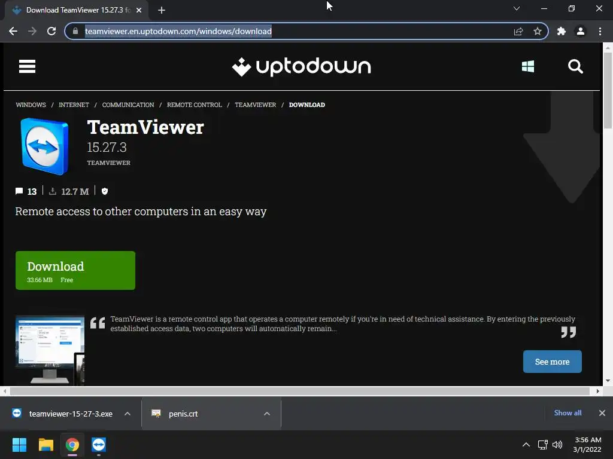The width and height of the screenshot is (613, 459).
Task: Click the Chrome taskbar icon
Action: tap(72, 445)
